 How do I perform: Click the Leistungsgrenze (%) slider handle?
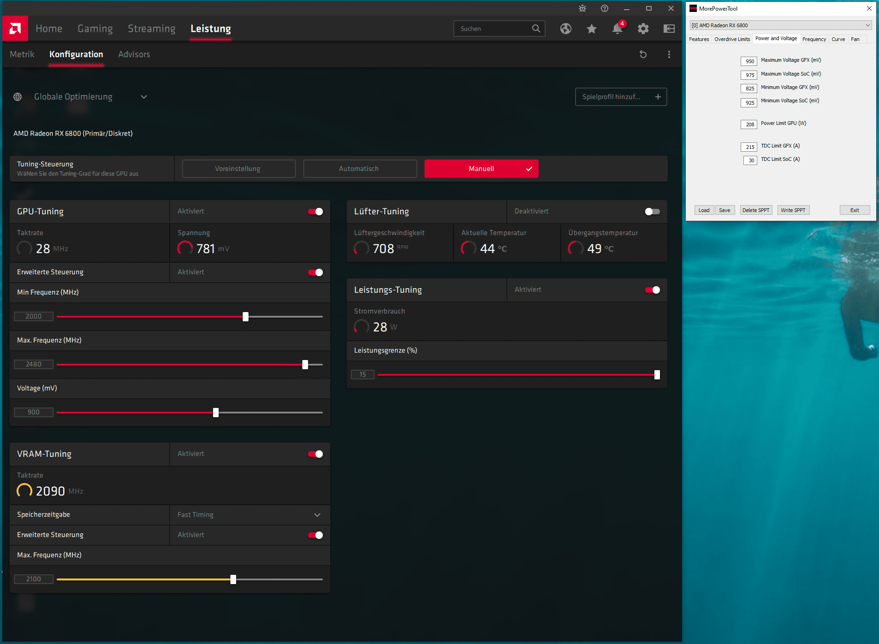click(x=657, y=375)
